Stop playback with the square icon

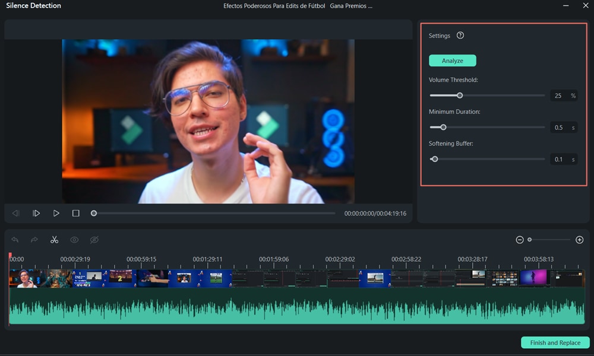click(76, 214)
